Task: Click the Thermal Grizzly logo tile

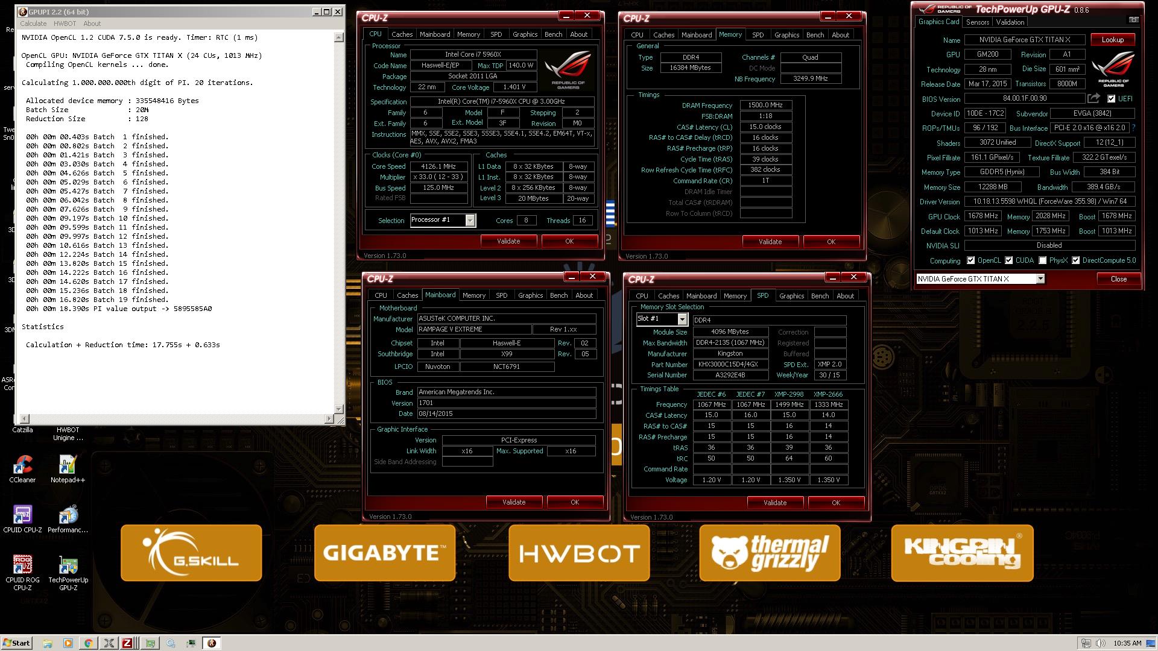Action: (x=770, y=553)
